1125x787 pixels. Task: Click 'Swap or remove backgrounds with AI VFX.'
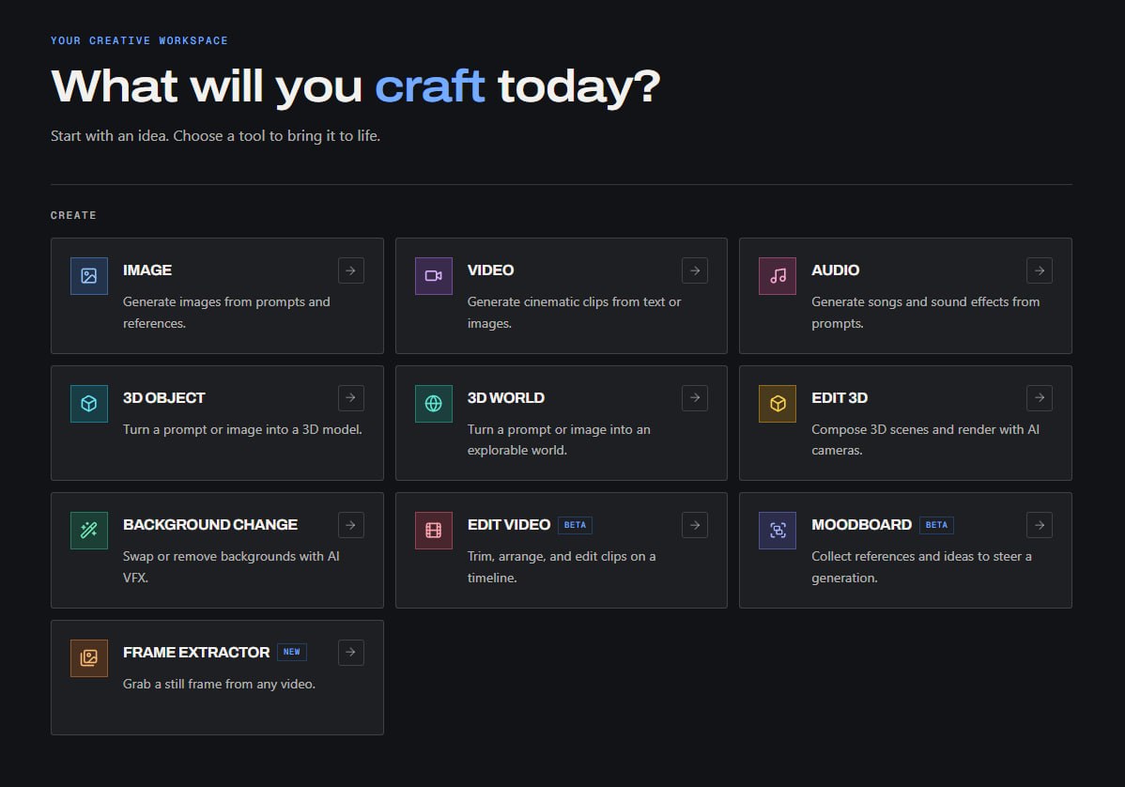click(231, 566)
